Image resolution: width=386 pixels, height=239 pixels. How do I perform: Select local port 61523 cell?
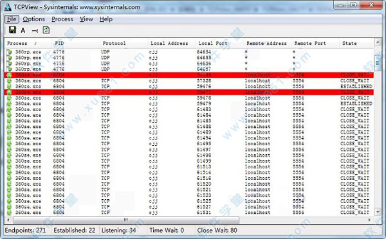click(x=204, y=195)
